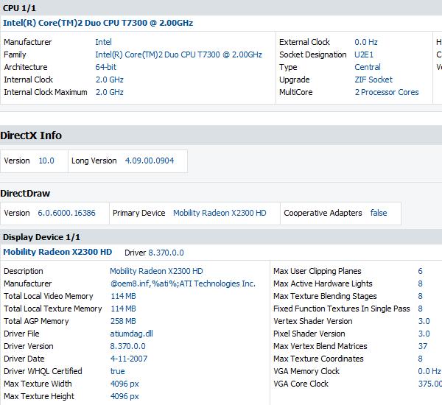Click the Max Texture Blending Stages value
The image size is (442, 405).
tap(420, 296)
